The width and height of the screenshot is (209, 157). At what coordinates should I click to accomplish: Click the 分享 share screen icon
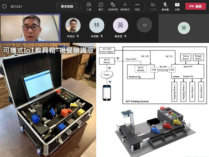[177, 6]
